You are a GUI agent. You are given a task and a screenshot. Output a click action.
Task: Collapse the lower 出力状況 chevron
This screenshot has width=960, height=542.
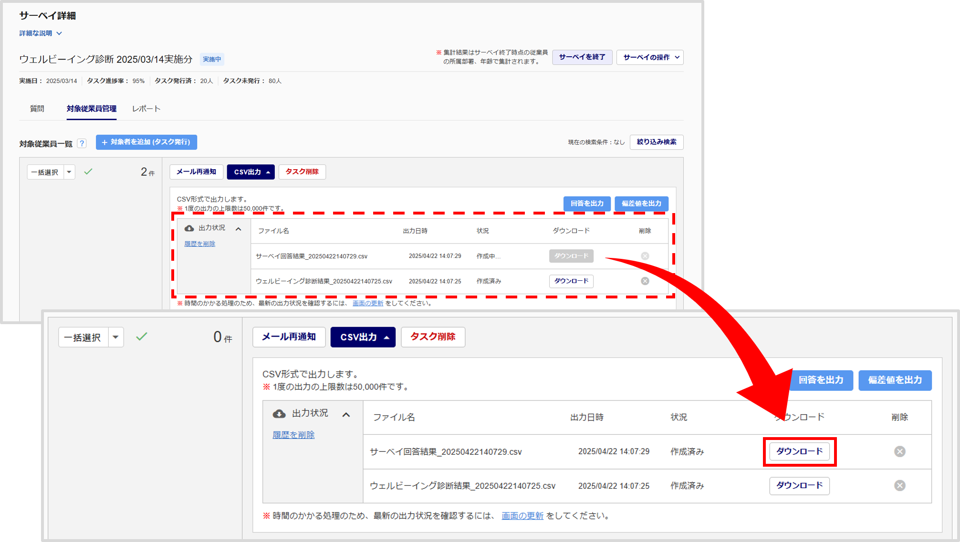coord(346,415)
